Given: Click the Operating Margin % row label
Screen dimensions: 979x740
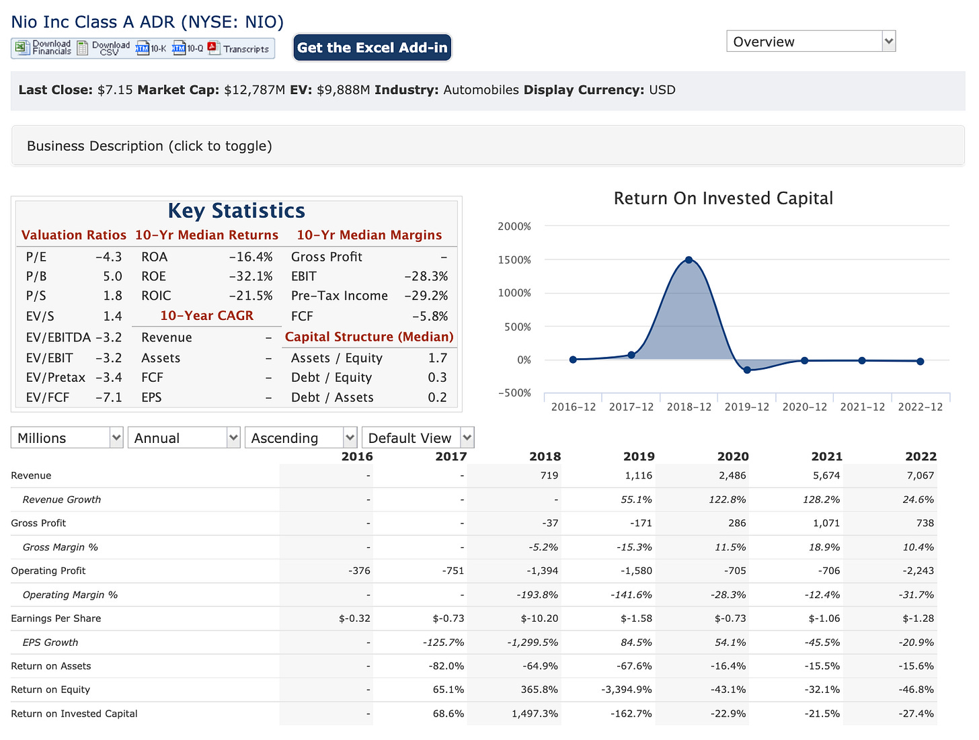Looking at the screenshot, I should click(70, 595).
